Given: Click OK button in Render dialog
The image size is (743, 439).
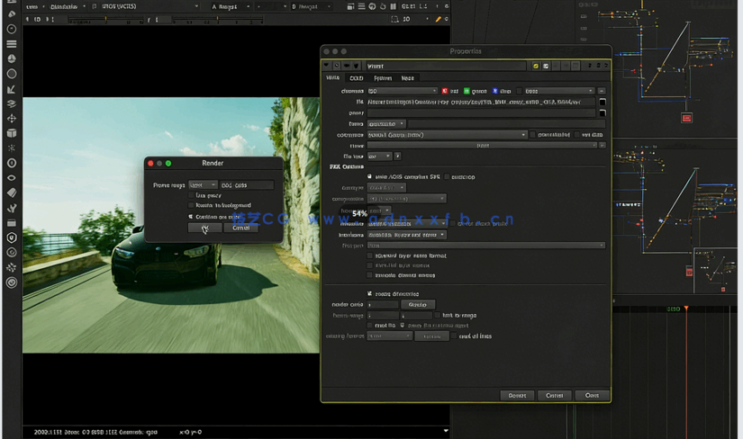Looking at the screenshot, I should (x=204, y=228).
